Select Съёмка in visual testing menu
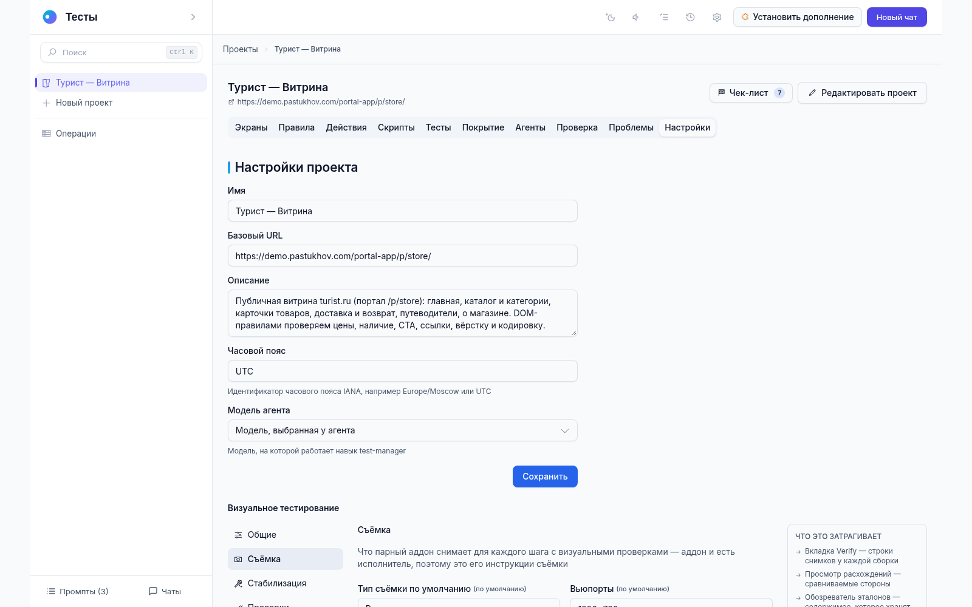 coord(286,559)
